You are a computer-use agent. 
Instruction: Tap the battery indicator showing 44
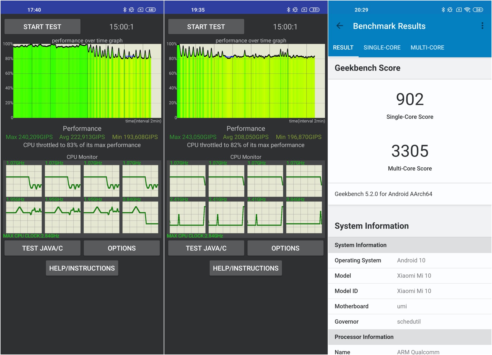point(151,10)
